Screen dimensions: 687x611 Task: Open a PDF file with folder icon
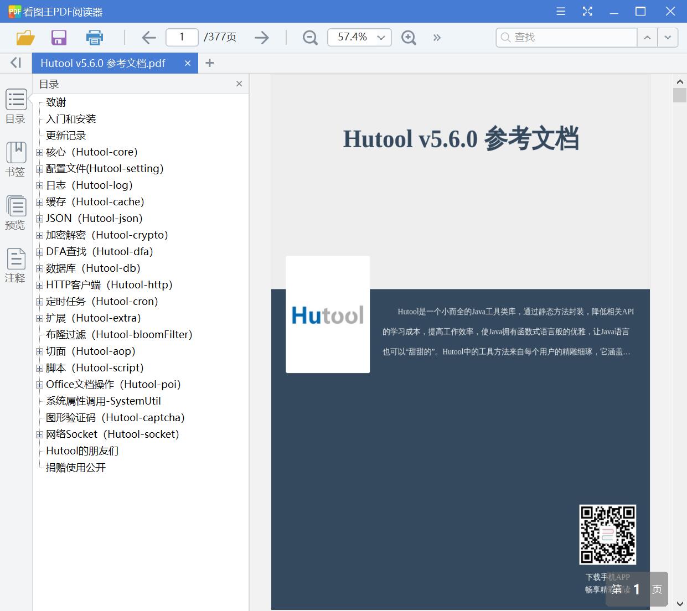pyautogui.click(x=25, y=38)
